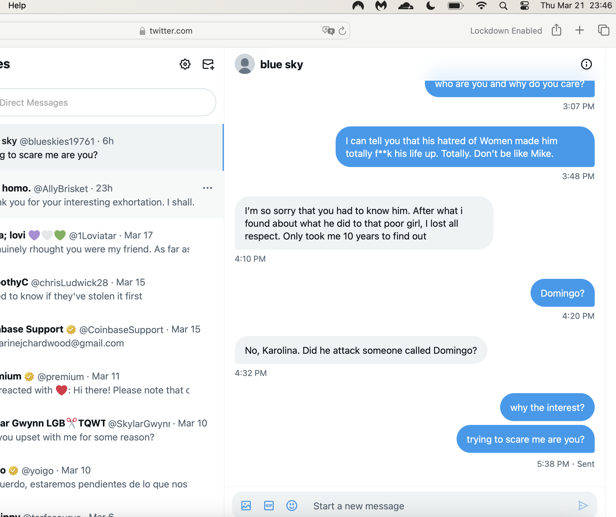Click Wi-Fi status icon in menu bar
The image size is (616, 517).
pos(481,6)
